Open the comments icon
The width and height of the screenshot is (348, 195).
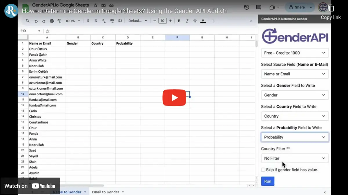[x=259, y=7]
